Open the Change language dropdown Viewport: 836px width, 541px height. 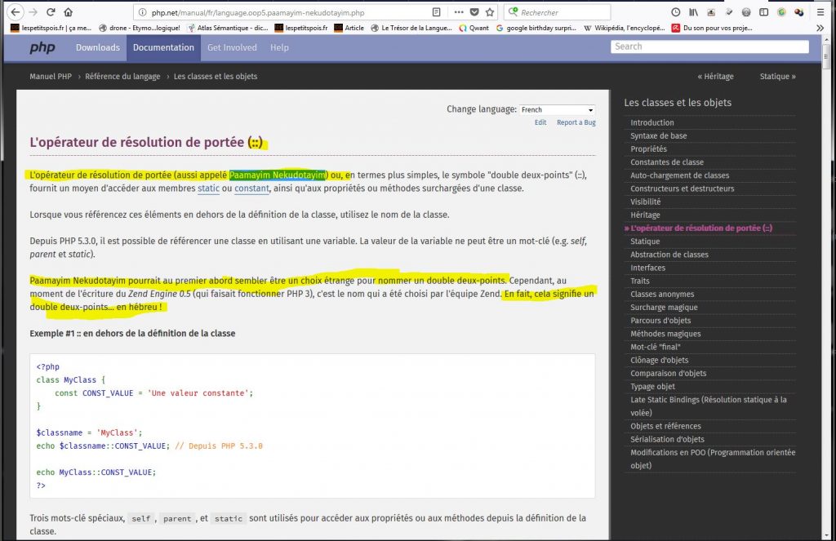coord(557,109)
